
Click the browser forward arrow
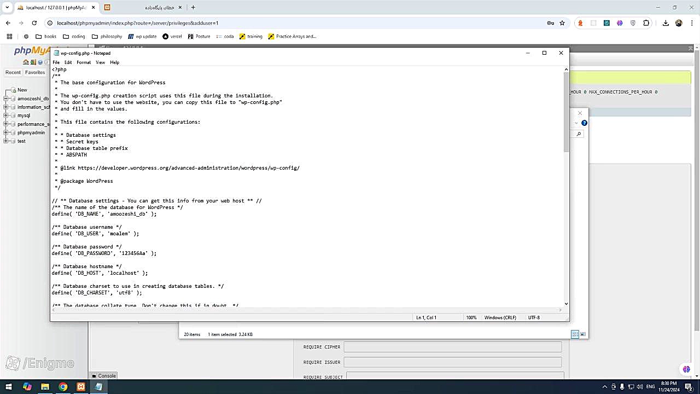point(21,23)
